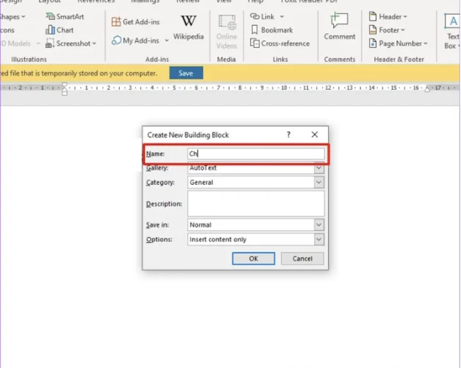Insert a Cross-reference
Image resolution: width=461 pixels, height=368 pixels.
coord(280,43)
